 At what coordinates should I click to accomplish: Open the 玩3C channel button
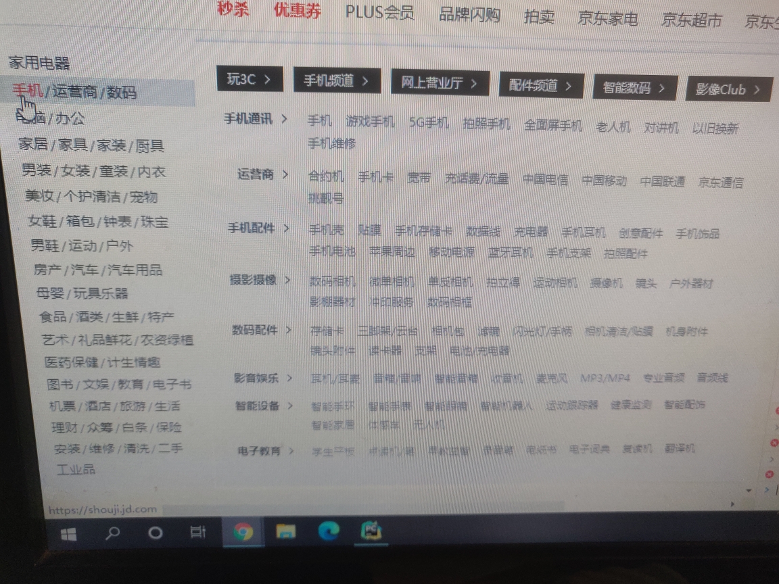click(x=250, y=79)
